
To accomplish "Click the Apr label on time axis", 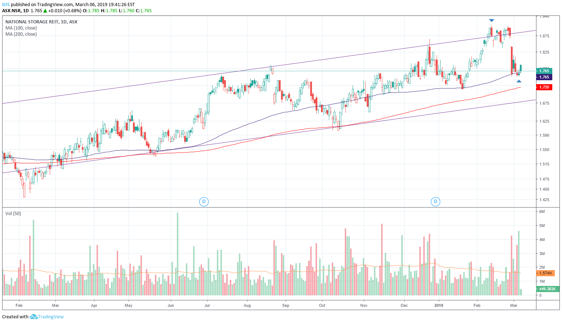I will 94,305.
